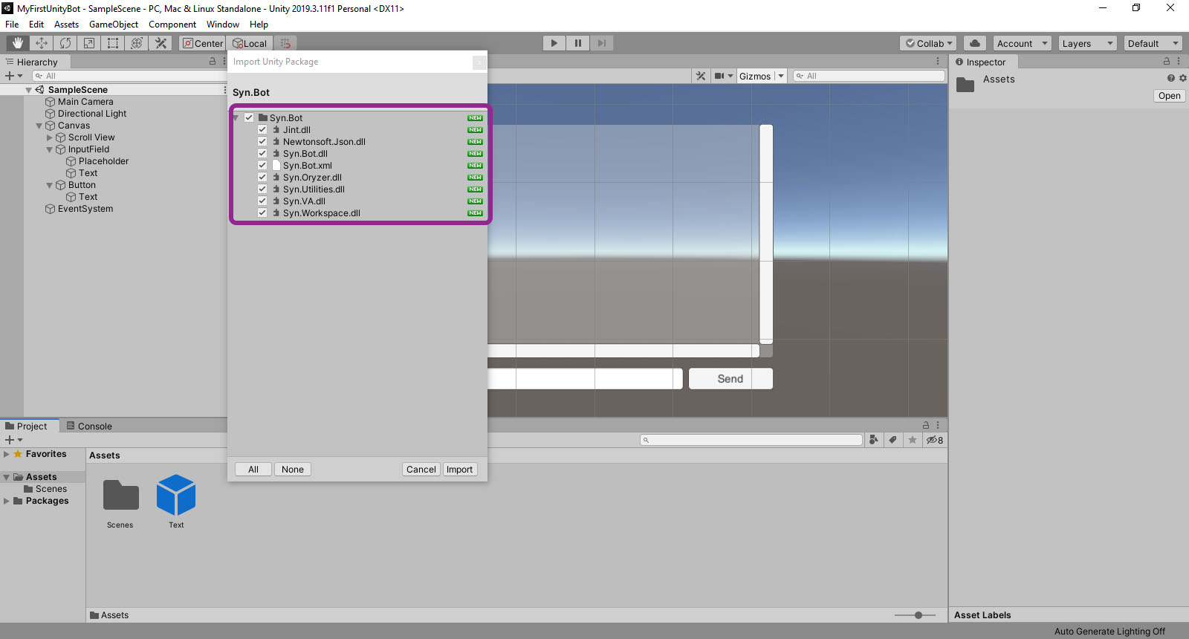Uncheck Syn.Workspace.dll checkbox
This screenshot has height=639, width=1189.
262,213
